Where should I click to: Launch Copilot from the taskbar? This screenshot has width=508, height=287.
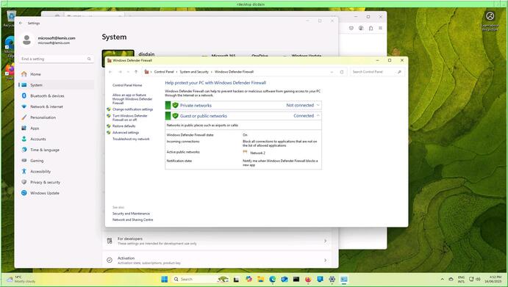coord(248,279)
